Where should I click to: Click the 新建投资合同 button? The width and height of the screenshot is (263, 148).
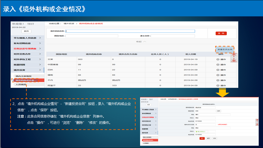(225, 50)
